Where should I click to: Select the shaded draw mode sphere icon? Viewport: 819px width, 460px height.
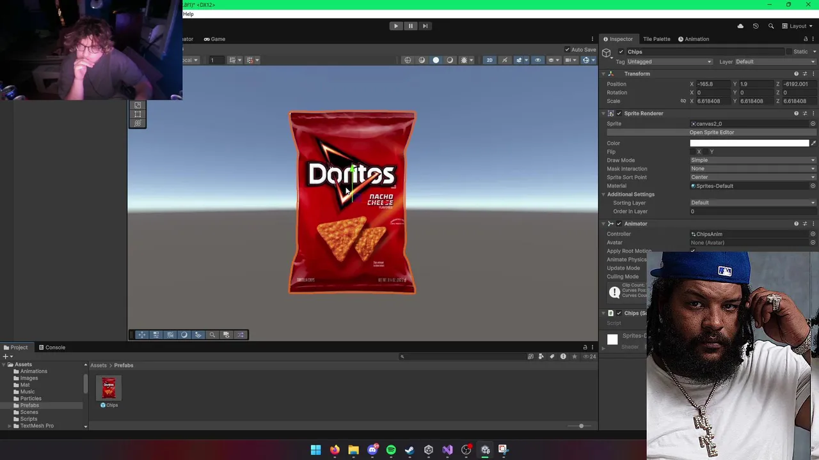pyautogui.click(x=436, y=60)
